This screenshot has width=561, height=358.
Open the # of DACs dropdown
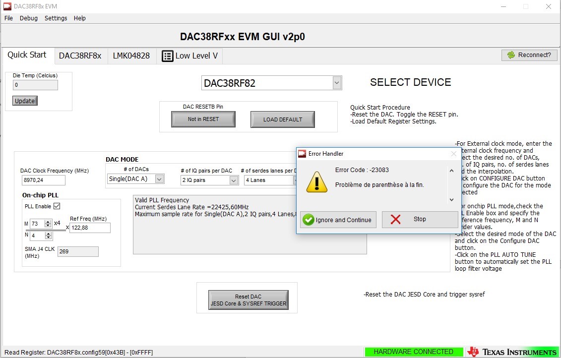click(x=160, y=179)
